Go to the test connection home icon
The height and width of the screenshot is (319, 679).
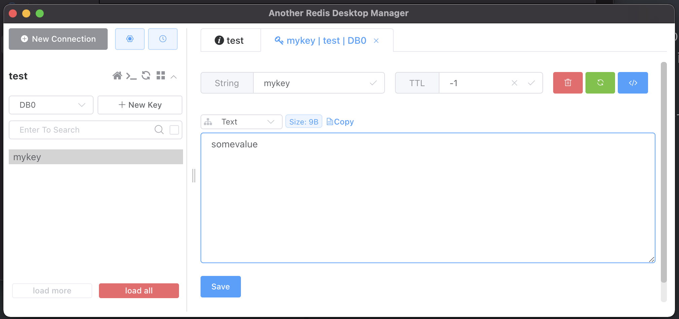point(117,76)
